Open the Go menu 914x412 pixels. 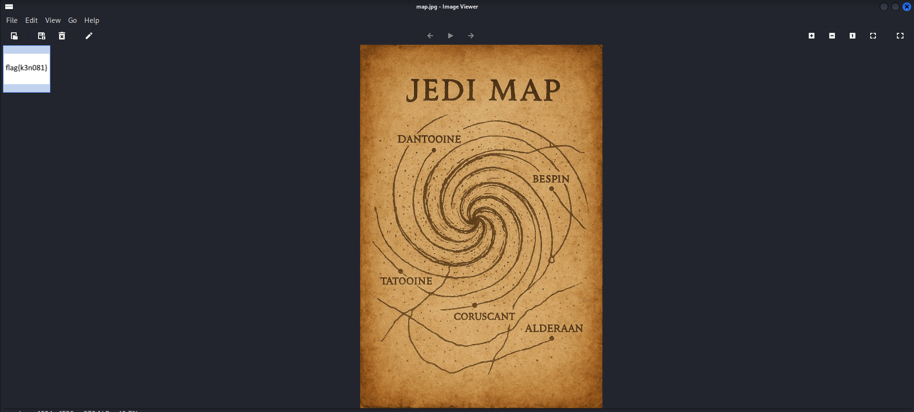pyautogui.click(x=72, y=20)
